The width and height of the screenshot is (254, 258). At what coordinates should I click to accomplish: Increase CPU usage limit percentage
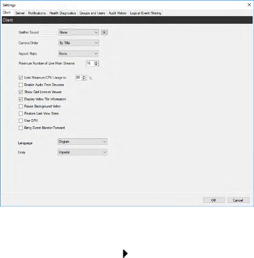[84, 76]
